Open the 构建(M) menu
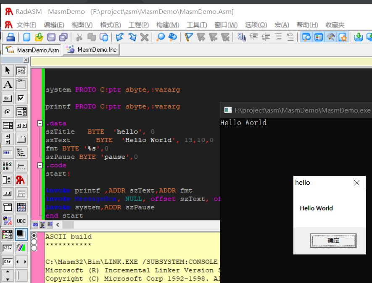This screenshot has width=372, height=283. tap(167, 25)
